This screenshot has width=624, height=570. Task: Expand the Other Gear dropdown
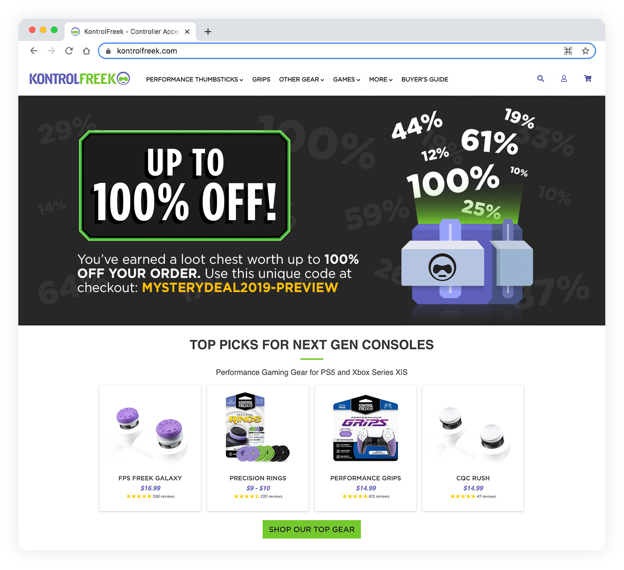click(x=302, y=79)
